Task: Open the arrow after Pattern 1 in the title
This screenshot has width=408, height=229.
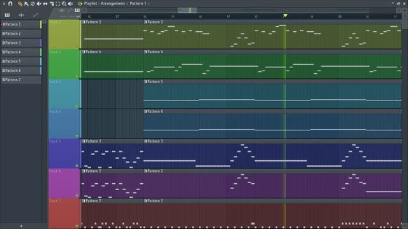Action: pos(149,4)
